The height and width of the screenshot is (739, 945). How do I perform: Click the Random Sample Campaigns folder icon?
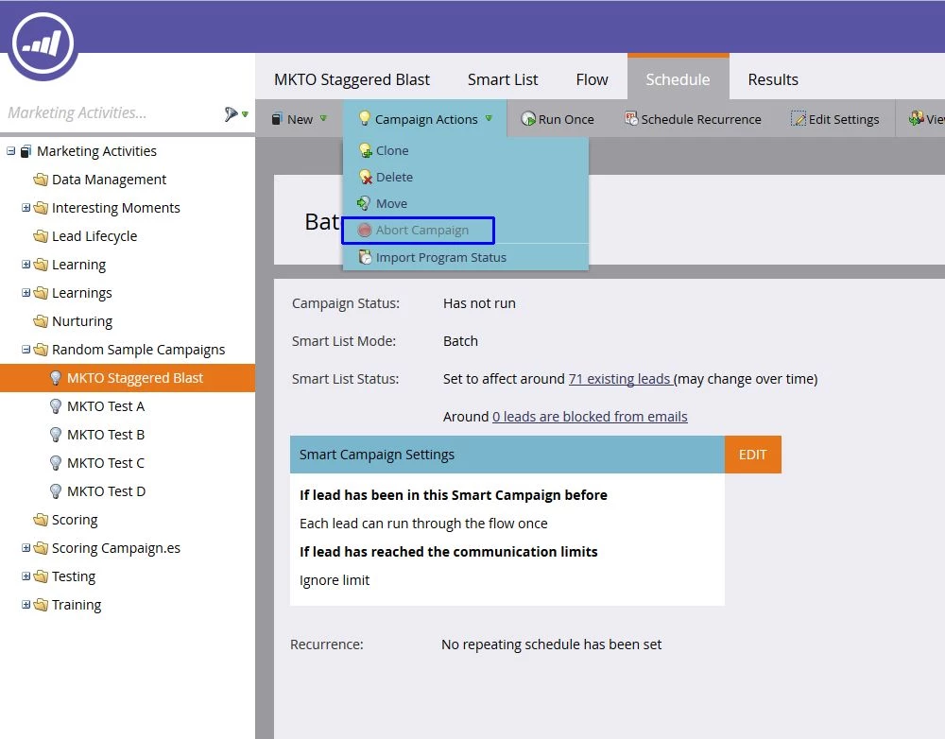pos(41,350)
